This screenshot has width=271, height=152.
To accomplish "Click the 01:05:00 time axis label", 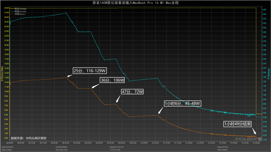I will click(x=155, y=143).
